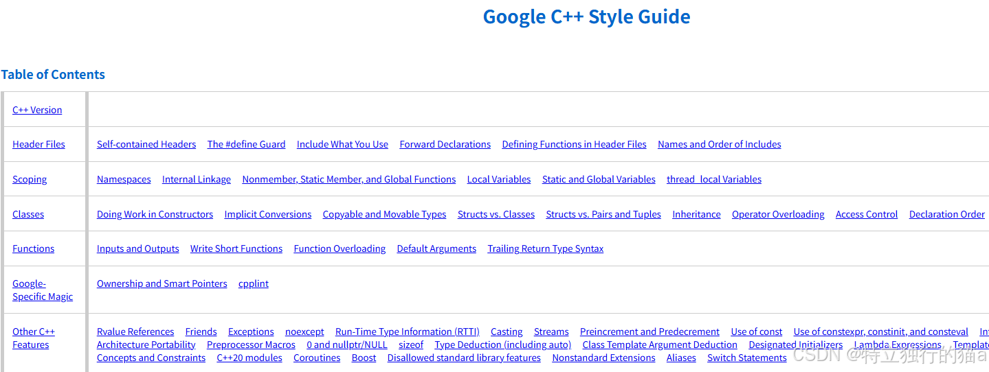Click the C++20 modules link
Viewport: 989px width, 372px height.
pos(249,358)
